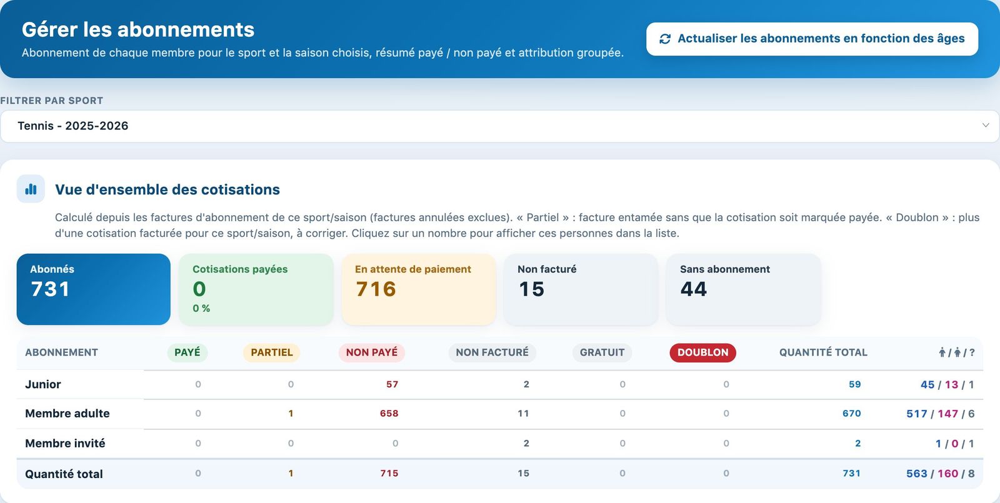The width and height of the screenshot is (1000, 503).
Task: Open the Non facturé 15 card
Action: [x=581, y=289]
